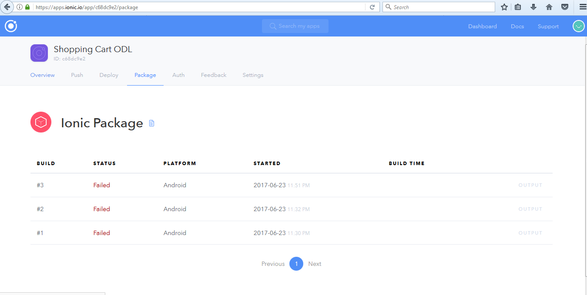Switch to the Auth tab
The height and width of the screenshot is (295, 587).
[178, 75]
